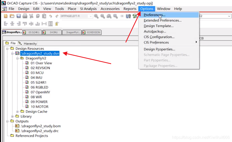Click the first Zoom In magnifier icon
The image size is (232, 142).
(96, 16)
